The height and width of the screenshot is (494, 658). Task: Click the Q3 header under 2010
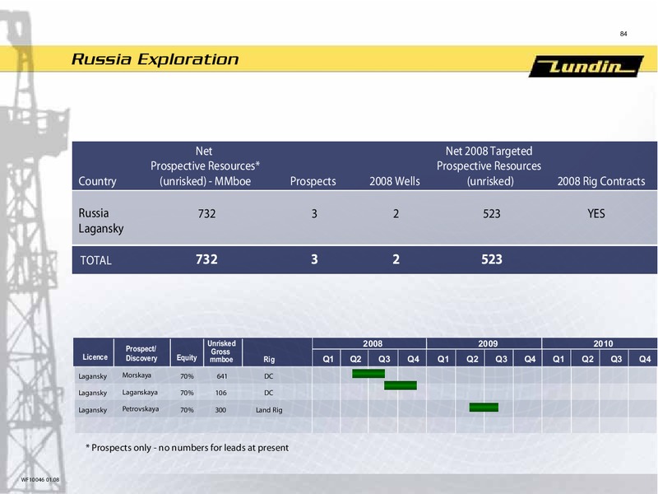click(616, 359)
